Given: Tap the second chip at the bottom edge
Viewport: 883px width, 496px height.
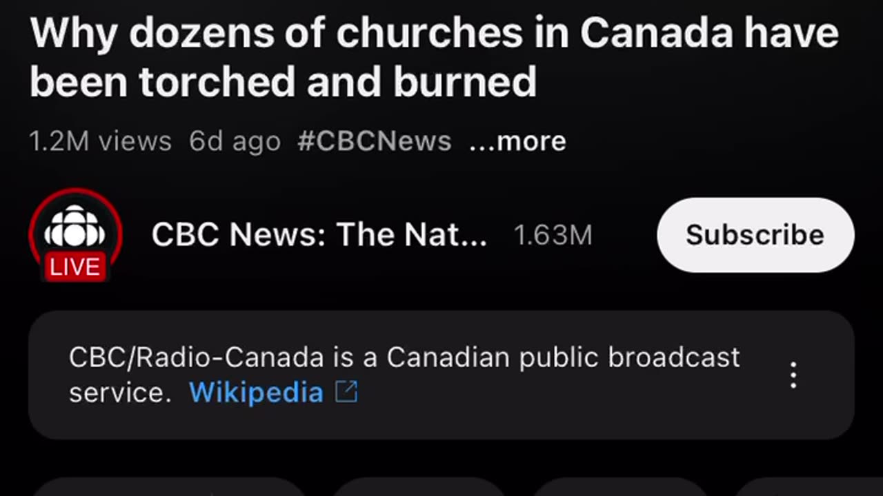Looking at the screenshot, I should tap(419, 488).
